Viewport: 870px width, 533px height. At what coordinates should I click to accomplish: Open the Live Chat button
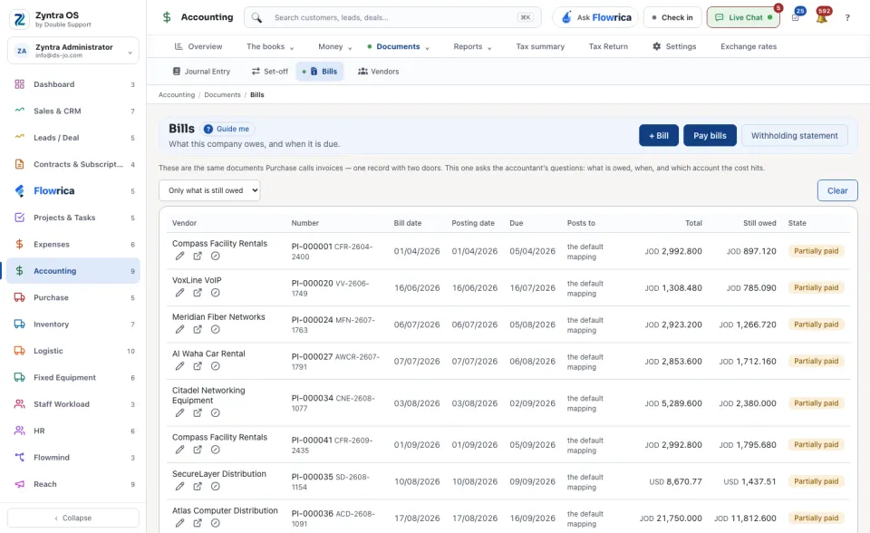pos(743,17)
